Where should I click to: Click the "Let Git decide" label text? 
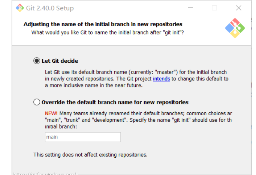tap(60, 61)
